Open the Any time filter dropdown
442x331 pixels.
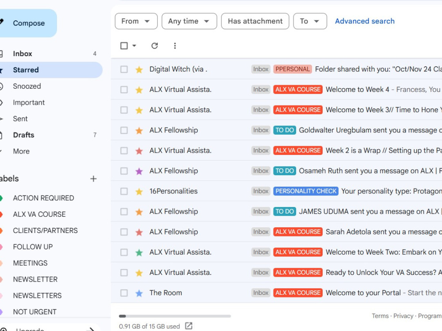(189, 21)
